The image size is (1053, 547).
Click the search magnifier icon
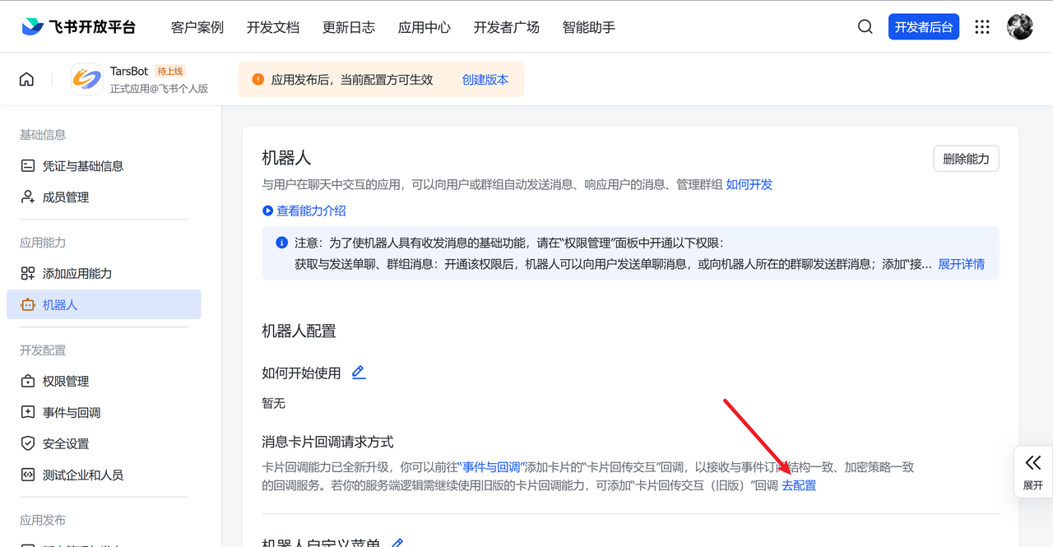[865, 27]
